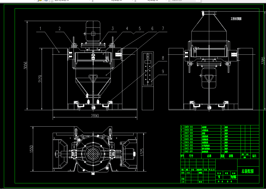Select the QM06 000 code in parts list
Image resolution: width=266 pixels, height=189 pixels.
click(189, 136)
